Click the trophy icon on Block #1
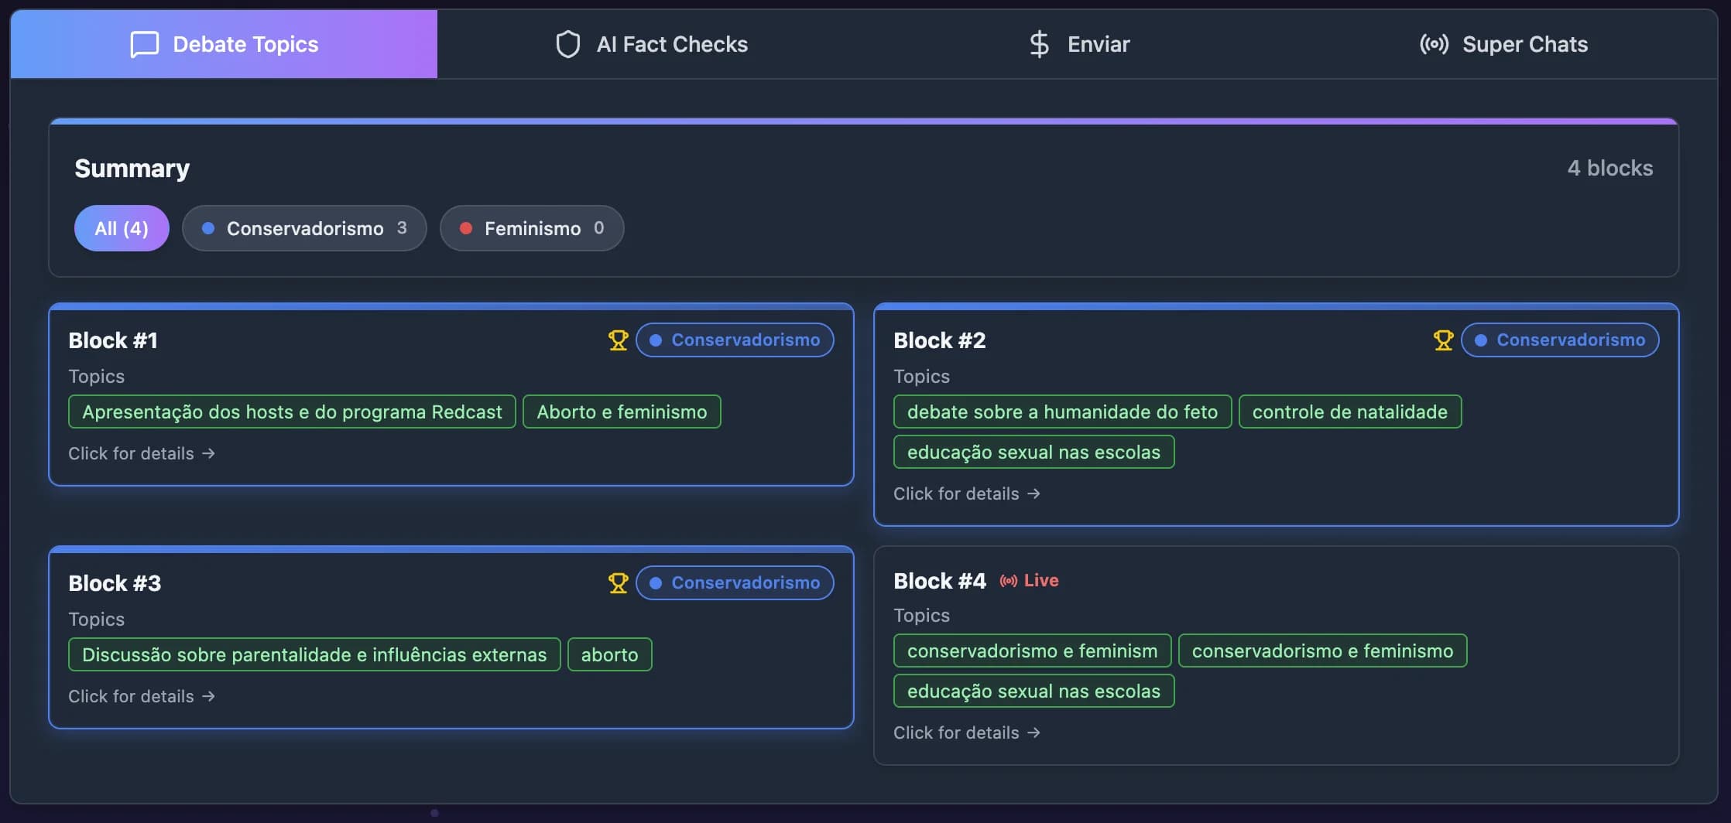Viewport: 1731px width, 823px height. point(617,339)
